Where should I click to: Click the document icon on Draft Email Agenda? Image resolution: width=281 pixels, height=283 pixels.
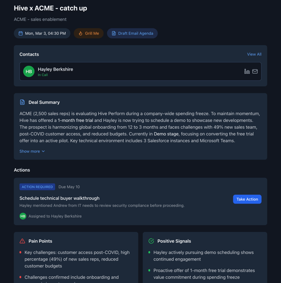114,33
